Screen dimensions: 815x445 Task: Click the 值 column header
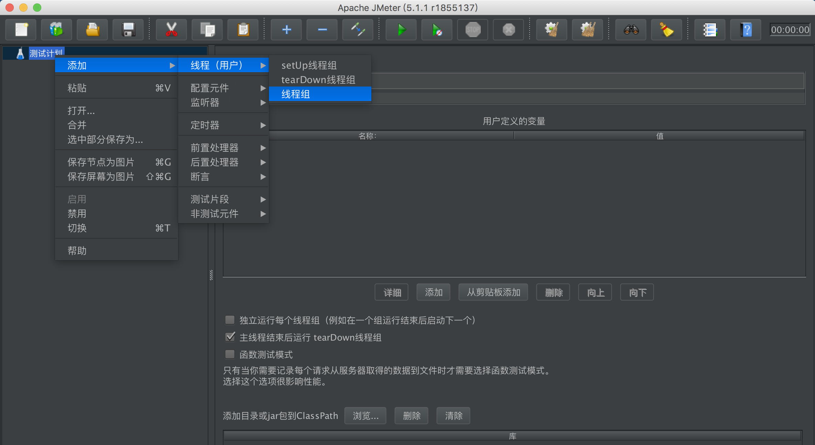pos(659,136)
